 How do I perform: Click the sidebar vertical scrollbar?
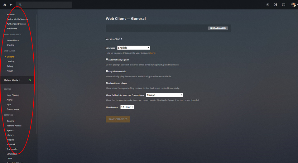point(36,74)
